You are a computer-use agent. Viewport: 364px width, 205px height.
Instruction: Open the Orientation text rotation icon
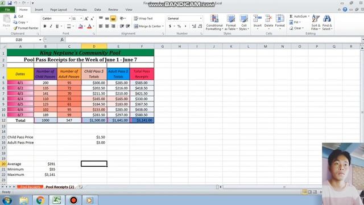tap(122, 18)
